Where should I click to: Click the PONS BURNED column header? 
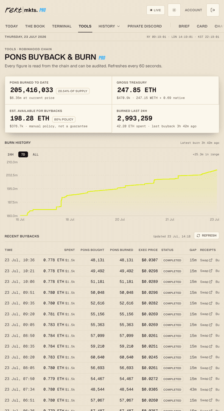122,250
